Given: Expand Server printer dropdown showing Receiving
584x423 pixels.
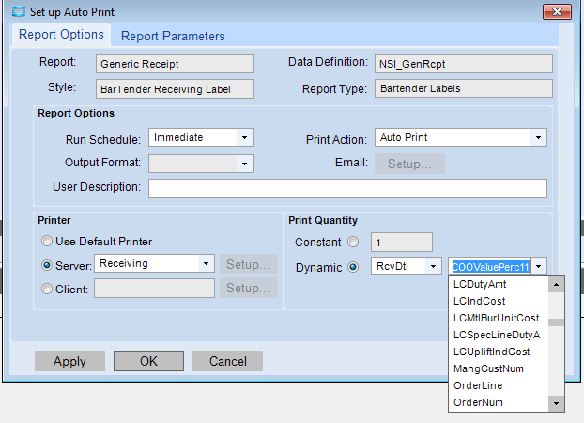Looking at the screenshot, I should [206, 263].
